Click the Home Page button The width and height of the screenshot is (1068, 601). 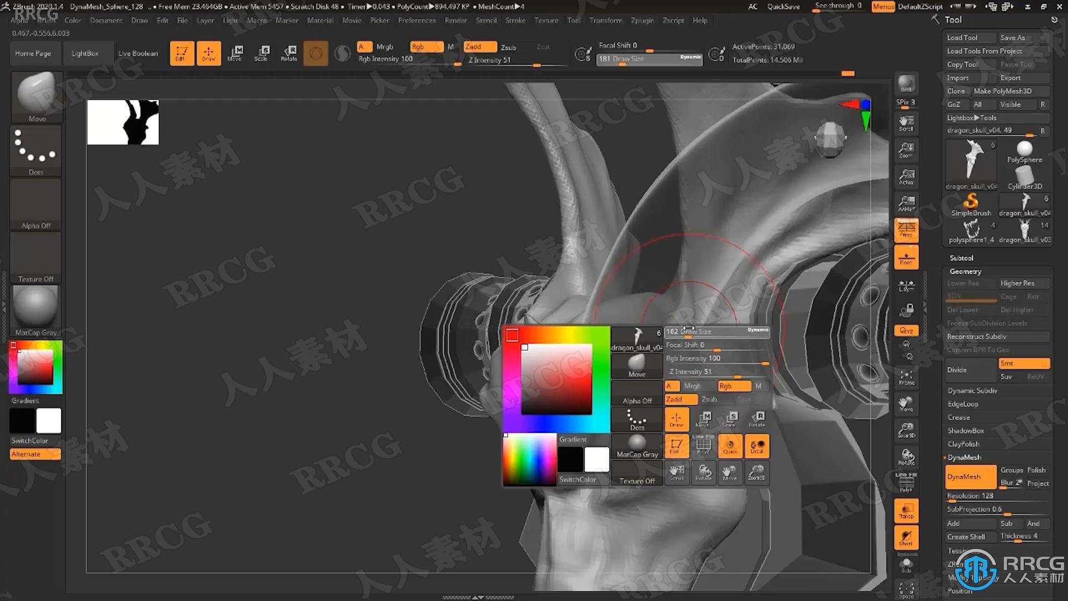[33, 53]
